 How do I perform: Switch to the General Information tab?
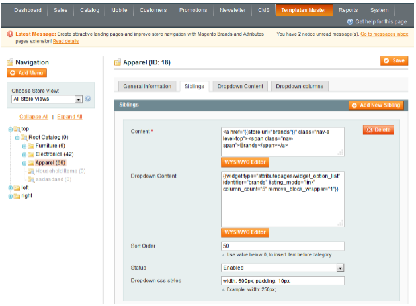tap(146, 87)
